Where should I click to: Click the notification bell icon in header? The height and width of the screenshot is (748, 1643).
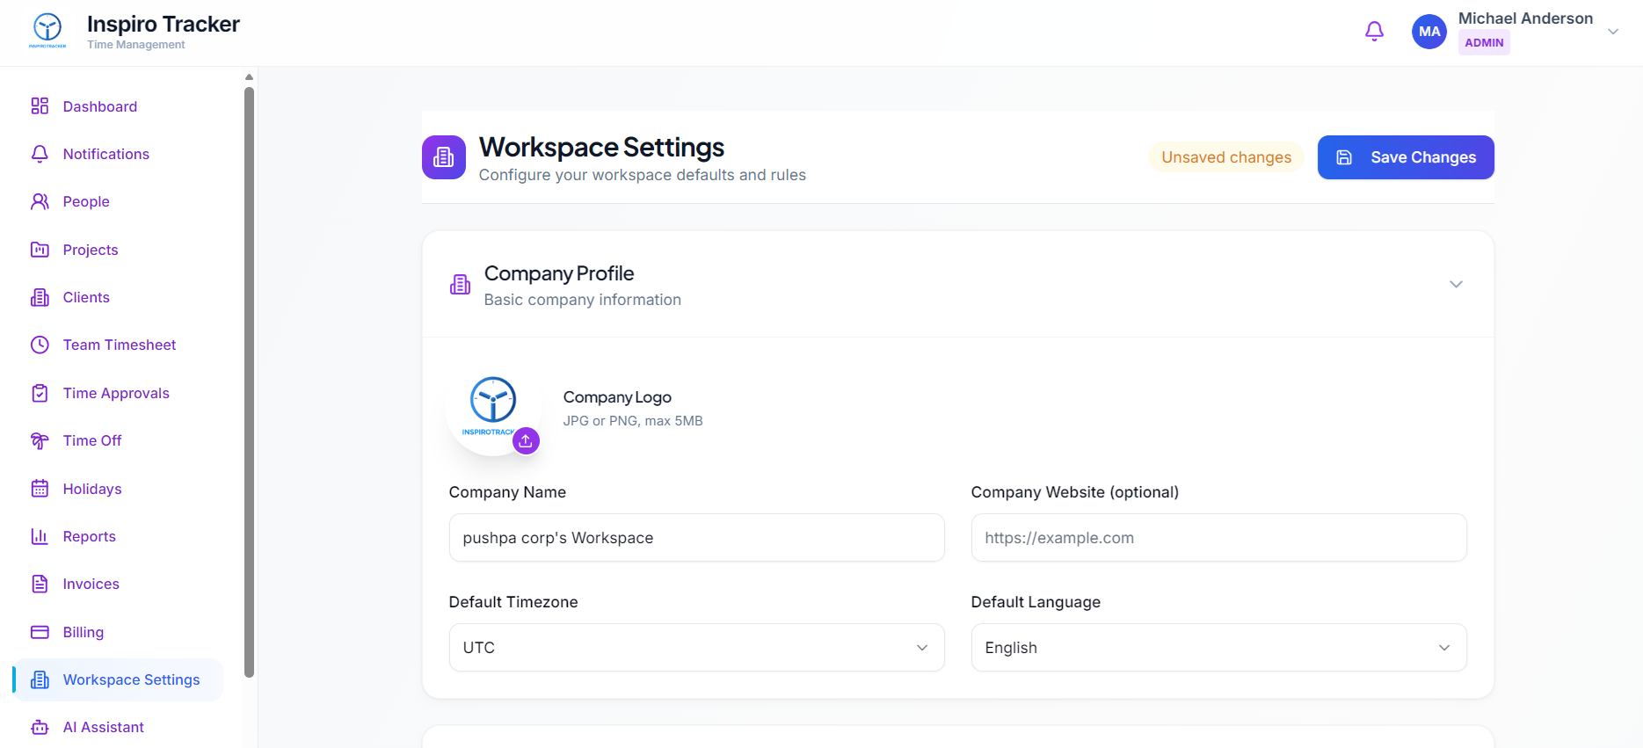pos(1374,32)
